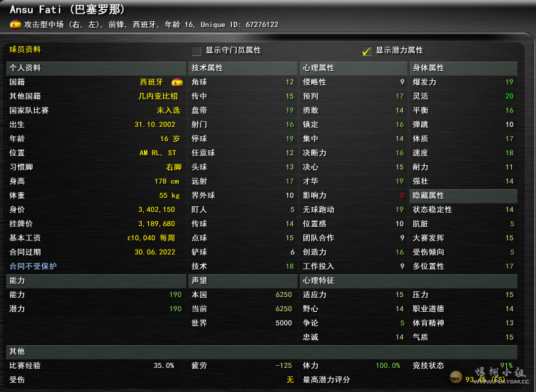Edit 影响力 red value 8
This screenshot has width=536, height=392.
click(x=402, y=196)
